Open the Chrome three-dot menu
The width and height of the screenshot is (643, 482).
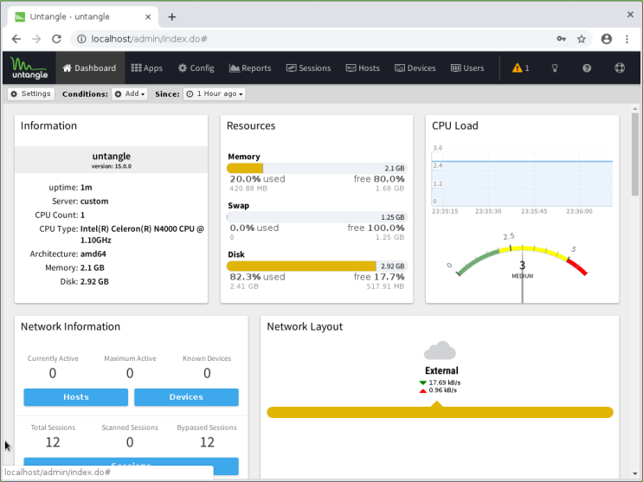[627, 39]
